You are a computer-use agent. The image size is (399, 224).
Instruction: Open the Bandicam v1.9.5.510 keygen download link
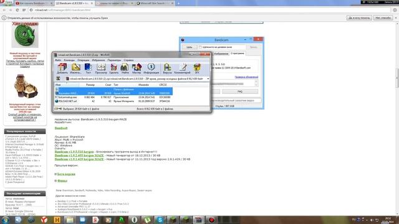tap(74, 152)
